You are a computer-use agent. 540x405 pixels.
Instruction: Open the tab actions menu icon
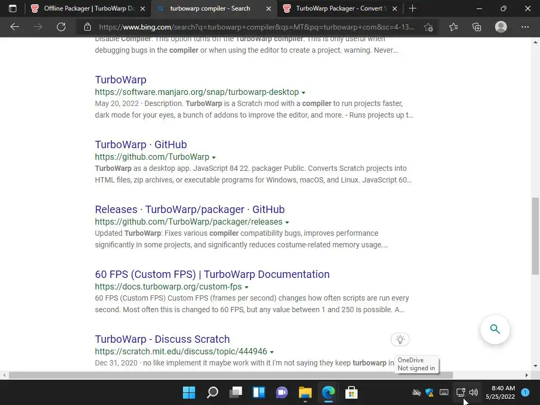pyautogui.click(x=13, y=8)
